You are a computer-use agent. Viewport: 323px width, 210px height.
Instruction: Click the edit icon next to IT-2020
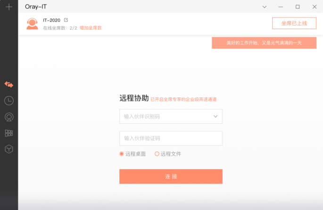(66, 20)
